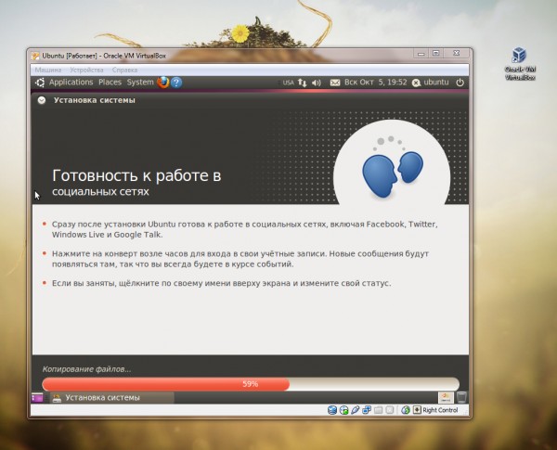Image resolution: width=557 pixels, height=450 pixels.
Task: Click the Right Control host key label
Action: tap(440, 410)
